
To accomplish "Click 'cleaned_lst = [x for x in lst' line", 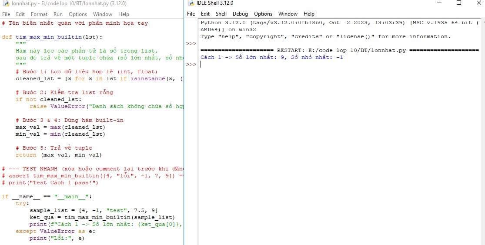I will click(100, 78).
